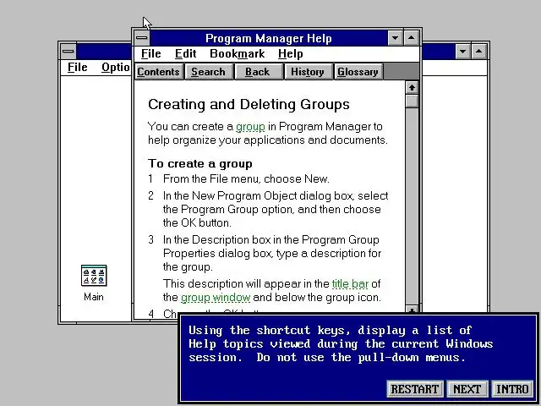The height and width of the screenshot is (406, 541).
Task: Click the Program Manager Help title bar
Action: tap(269, 38)
